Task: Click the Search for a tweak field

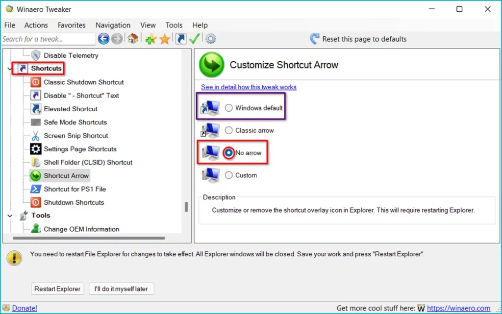Action: 48,39
